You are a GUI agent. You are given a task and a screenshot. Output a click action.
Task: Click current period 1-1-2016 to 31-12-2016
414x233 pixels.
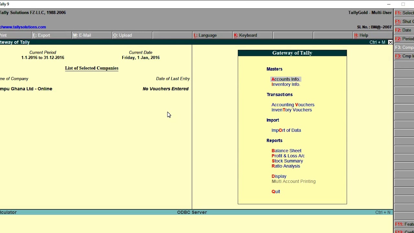point(43,58)
